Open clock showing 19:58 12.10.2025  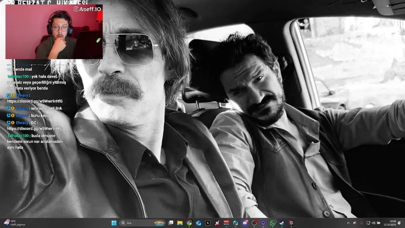[x=390, y=223]
